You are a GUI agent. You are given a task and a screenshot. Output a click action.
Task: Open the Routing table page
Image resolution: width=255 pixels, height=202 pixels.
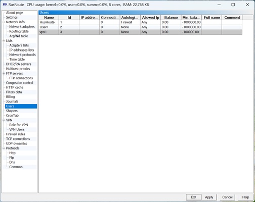[x=19, y=31]
